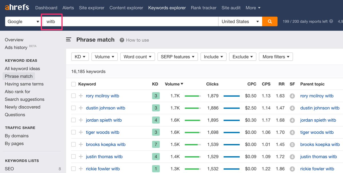Open the Include filter dropdown
The image size is (343, 173).
pyautogui.click(x=214, y=57)
